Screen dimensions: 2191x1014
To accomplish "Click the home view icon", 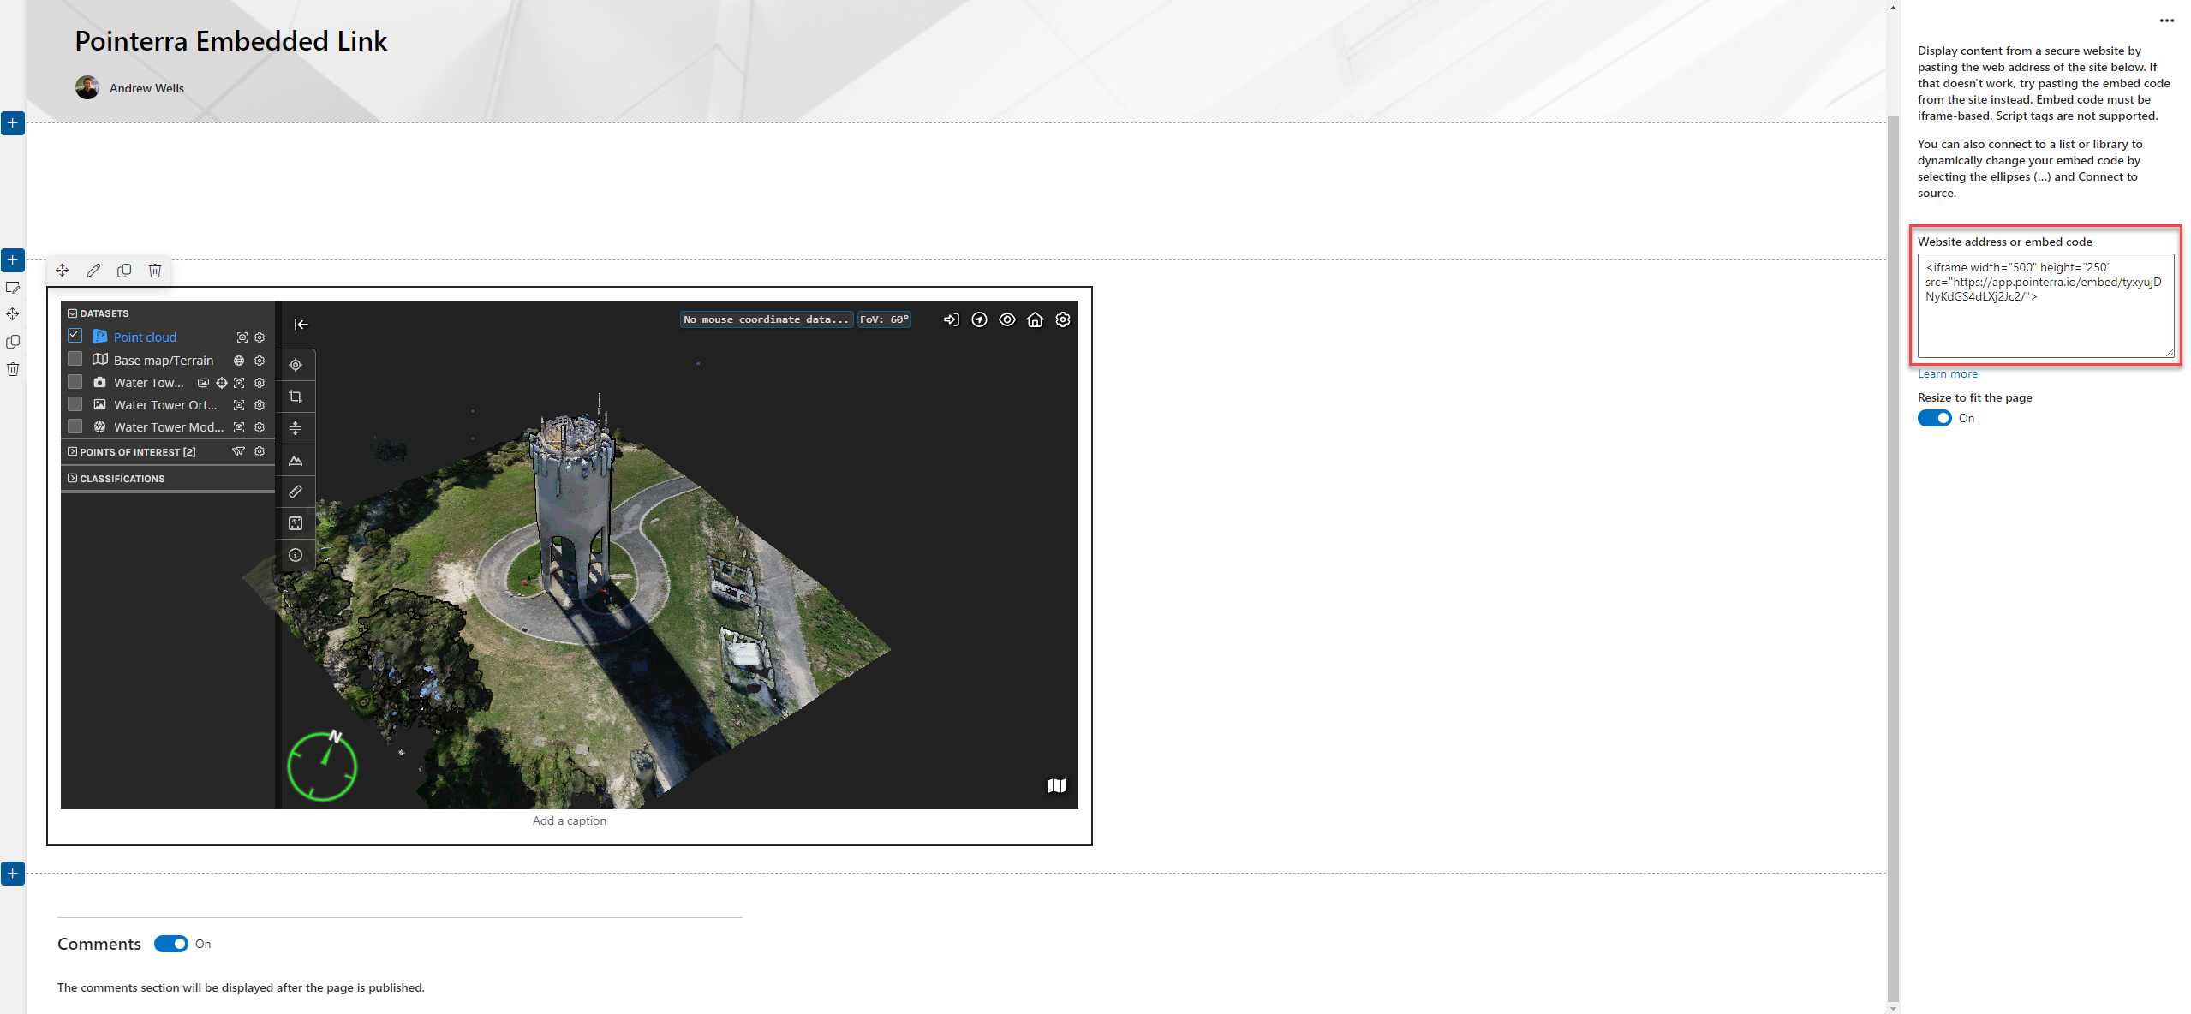I will click(x=1035, y=319).
